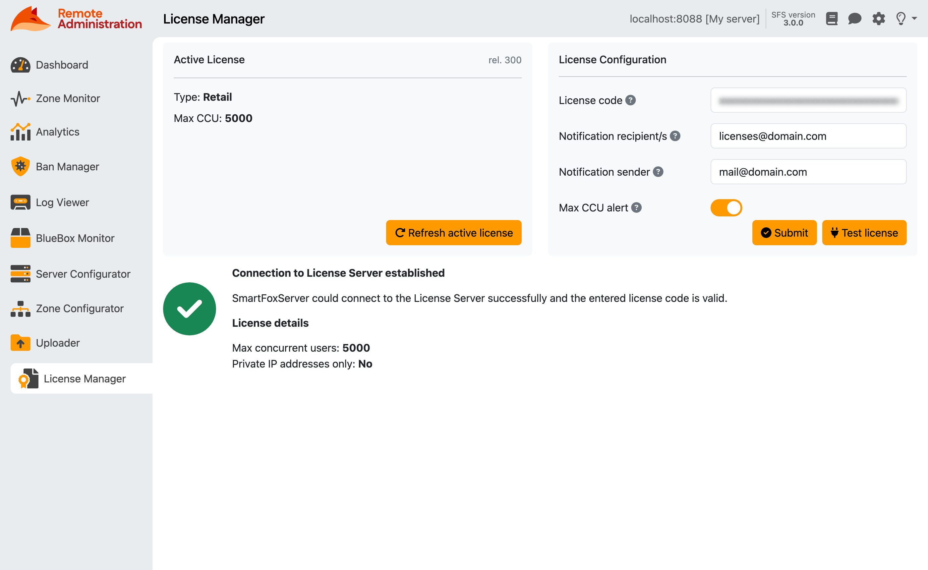The width and height of the screenshot is (928, 570).
Task: Open the settings gear
Action: point(878,19)
